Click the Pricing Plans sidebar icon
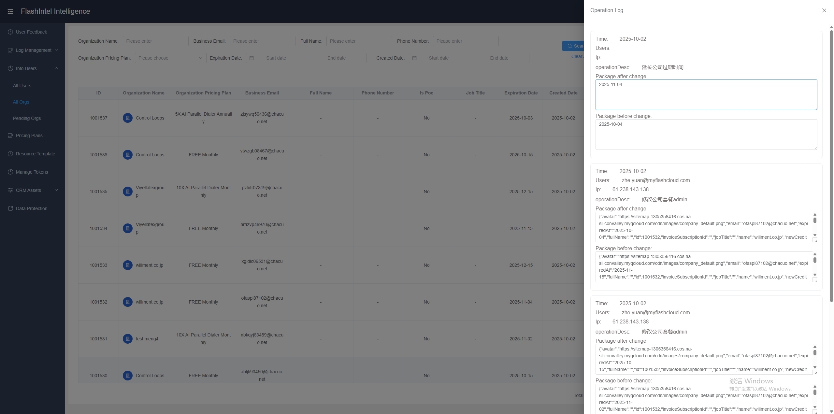This screenshot has width=834, height=414. click(x=10, y=136)
